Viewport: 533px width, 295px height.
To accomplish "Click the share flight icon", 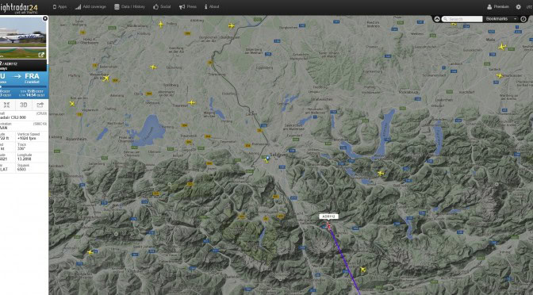I will [40, 105].
